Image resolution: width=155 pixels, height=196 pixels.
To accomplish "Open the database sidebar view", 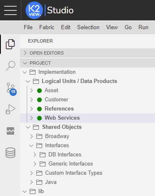I will (x=10, y=153).
